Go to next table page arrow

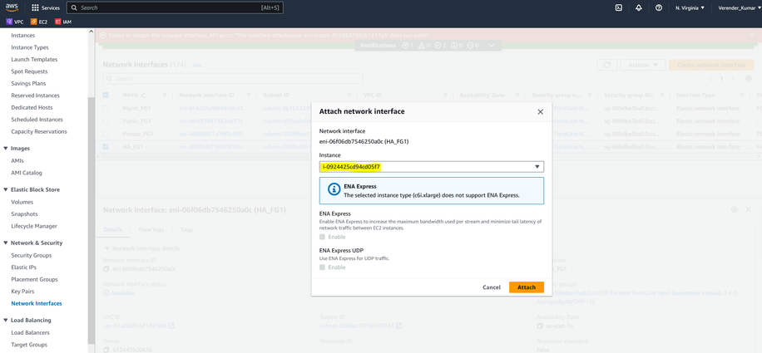(x=733, y=79)
